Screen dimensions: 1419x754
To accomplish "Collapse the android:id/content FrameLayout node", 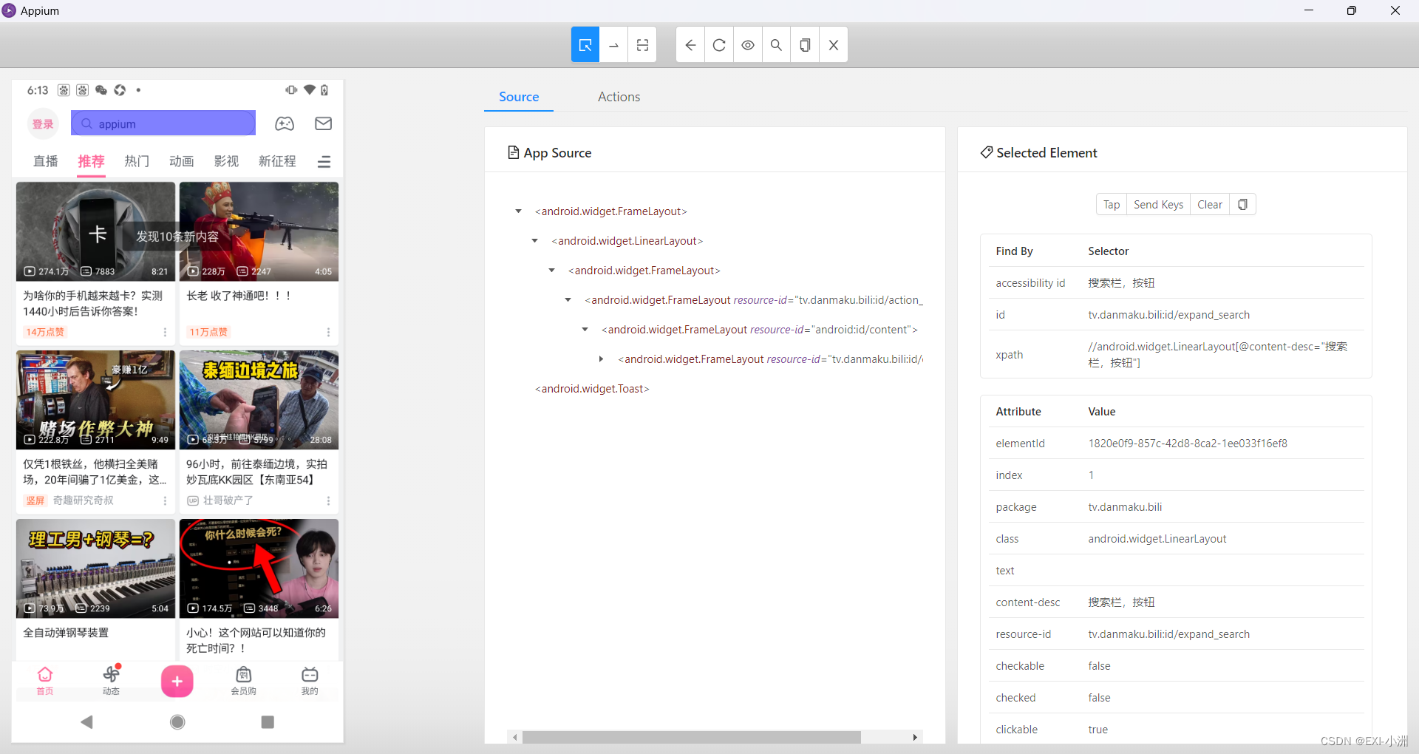I will point(585,330).
